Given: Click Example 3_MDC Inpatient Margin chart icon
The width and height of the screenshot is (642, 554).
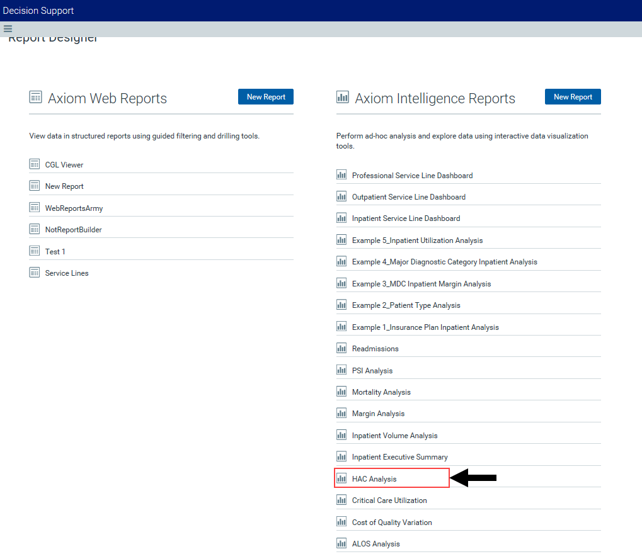Looking at the screenshot, I should point(341,283).
